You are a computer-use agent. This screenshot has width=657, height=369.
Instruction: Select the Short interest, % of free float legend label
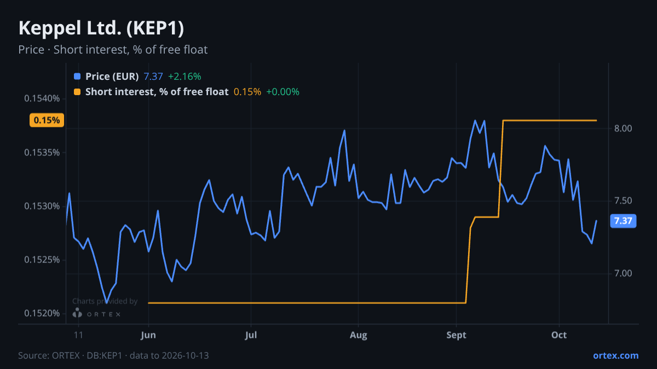157,92
